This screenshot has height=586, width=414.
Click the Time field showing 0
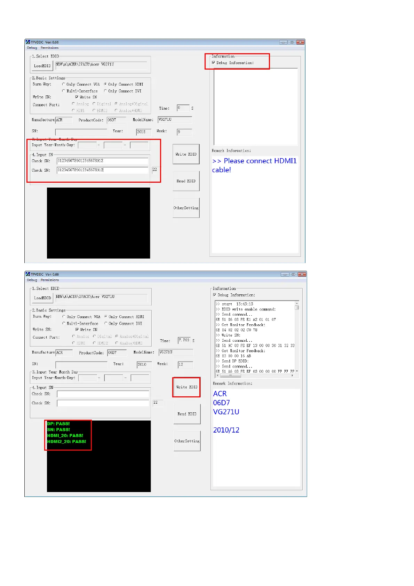(183, 108)
